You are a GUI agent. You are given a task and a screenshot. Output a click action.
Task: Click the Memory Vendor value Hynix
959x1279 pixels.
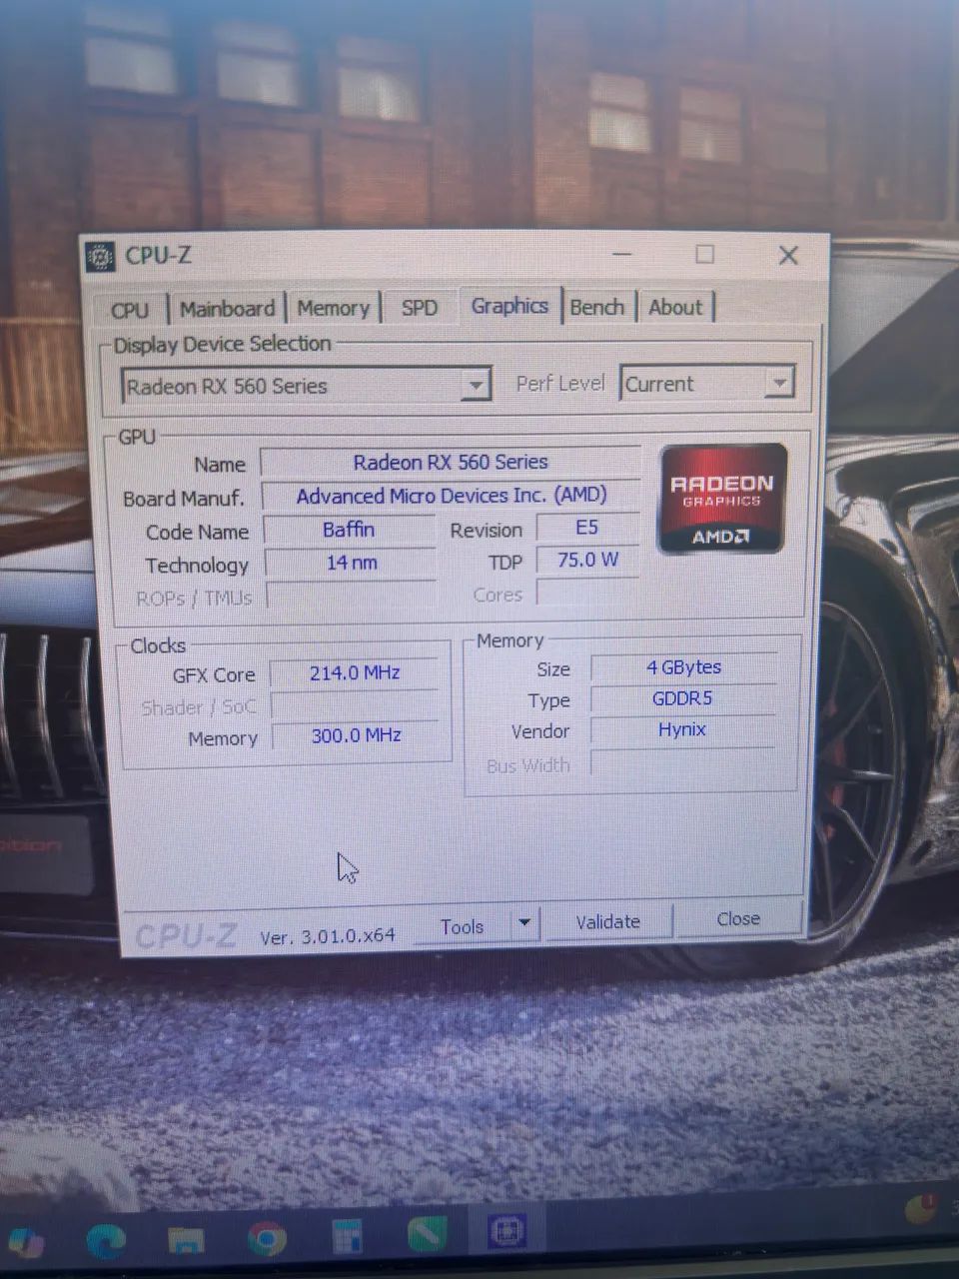point(682,730)
